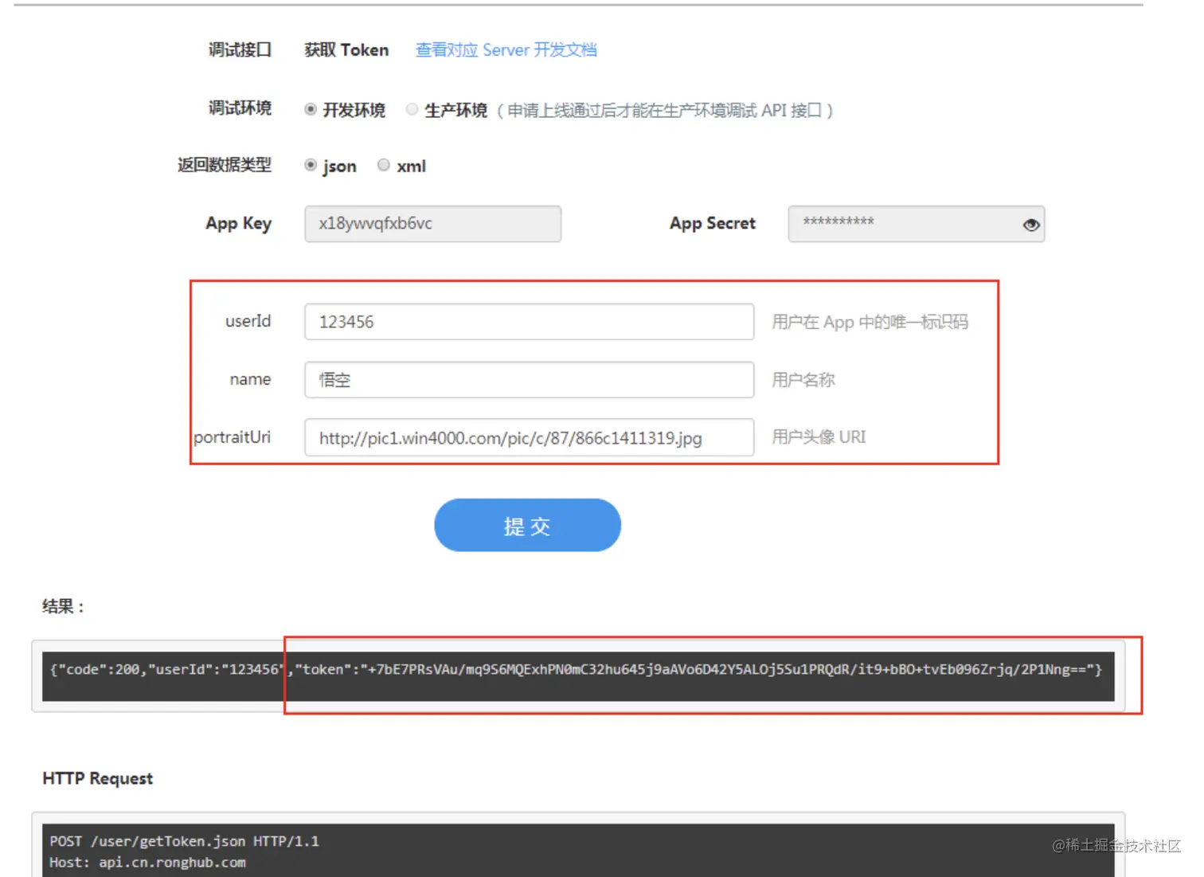The image size is (1204, 877).
Task: Click the HTTP Request heading
Action: pyautogui.click(x=97, y=778)
